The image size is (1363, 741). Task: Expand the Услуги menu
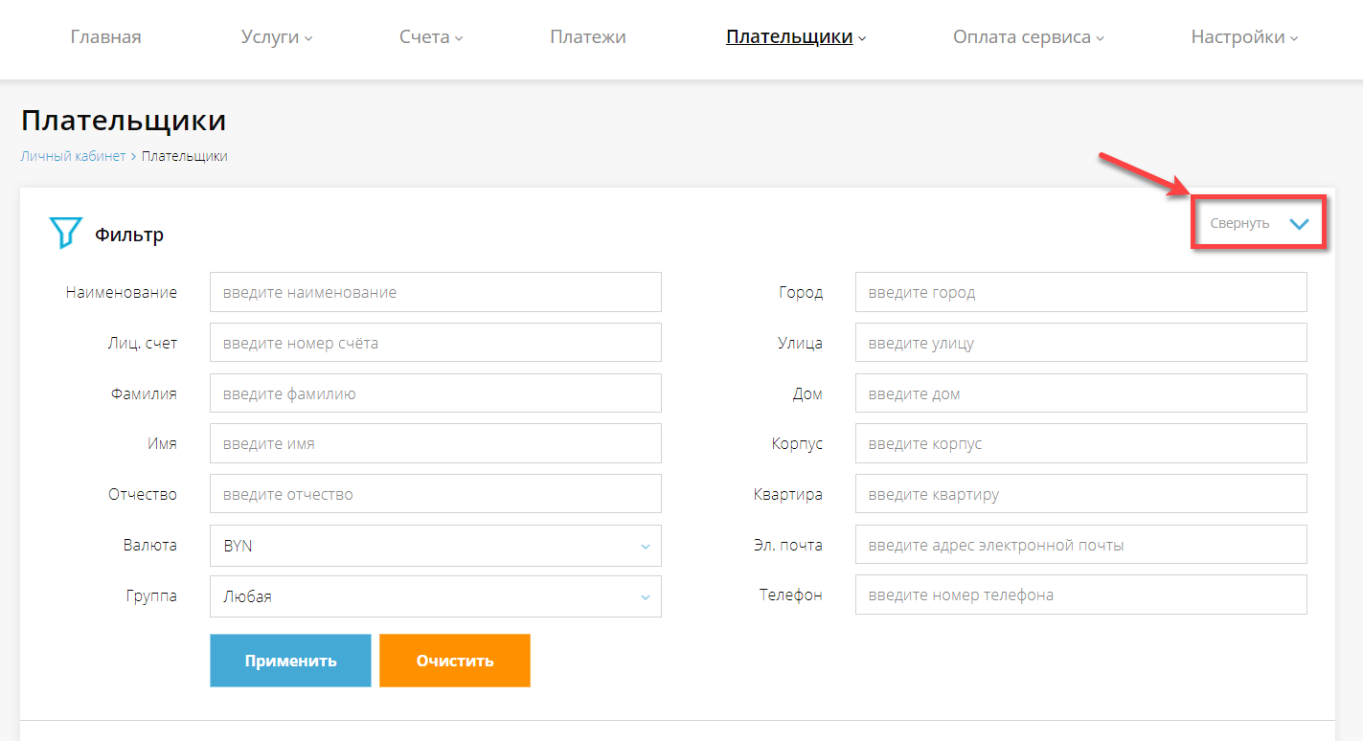277,37
